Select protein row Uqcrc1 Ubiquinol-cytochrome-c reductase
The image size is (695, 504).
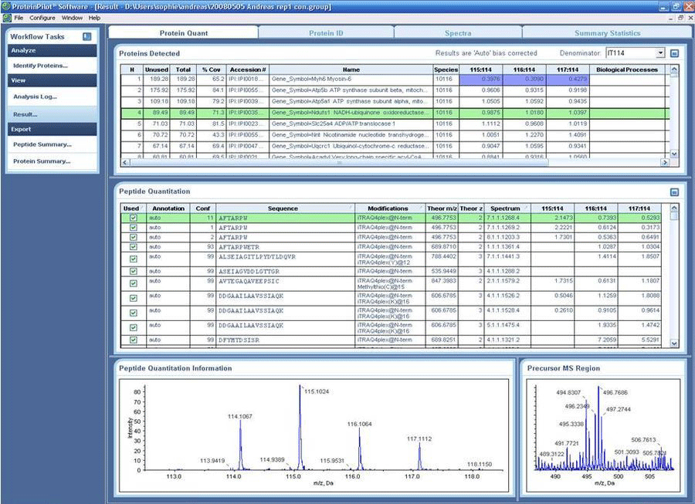tap(395, 146)
